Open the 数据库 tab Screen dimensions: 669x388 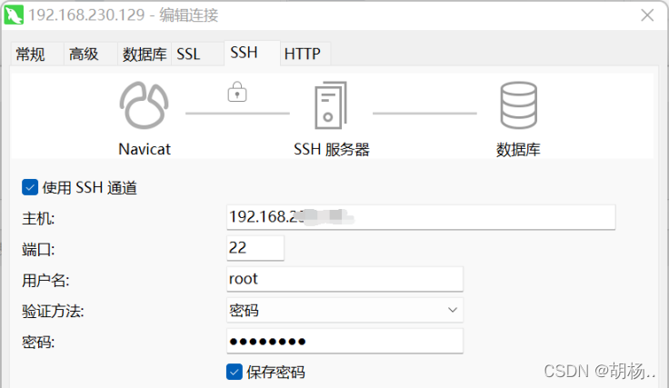(145, 55)
